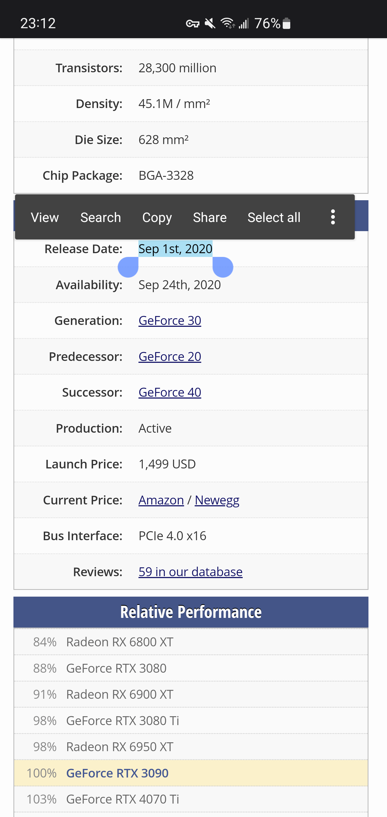Follow the GeForce 40 successor link
The height and width of the screenshot is (817, 387).
[170, 392]
